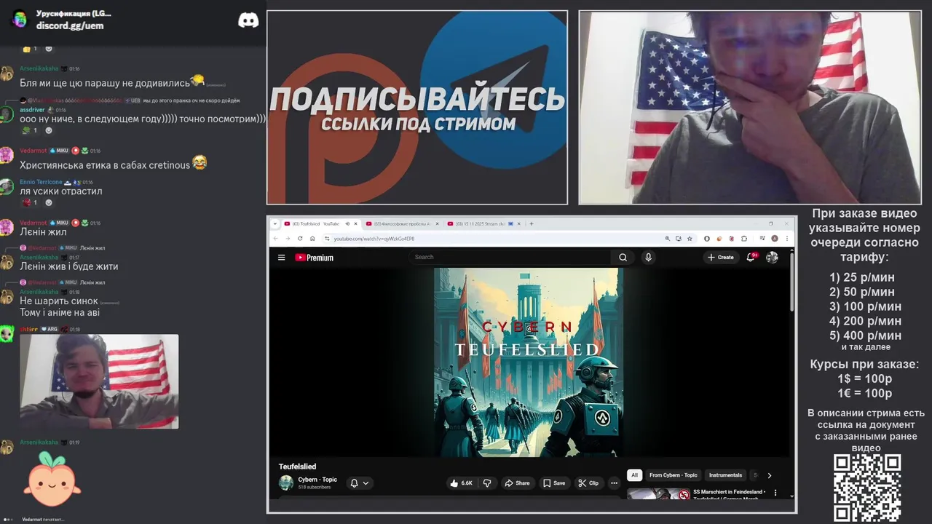Dislike the Teufelslied video

pyautogui.click(x=487, y=483)
